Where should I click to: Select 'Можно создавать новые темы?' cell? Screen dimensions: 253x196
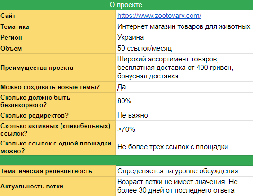pyautogui.click(x=58, y=87)
